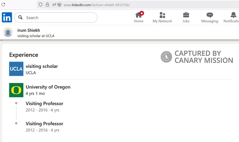This screenshot has height=142, width=239.
Task: Open the visiting scholar experience entry
Action: point(42,66)
